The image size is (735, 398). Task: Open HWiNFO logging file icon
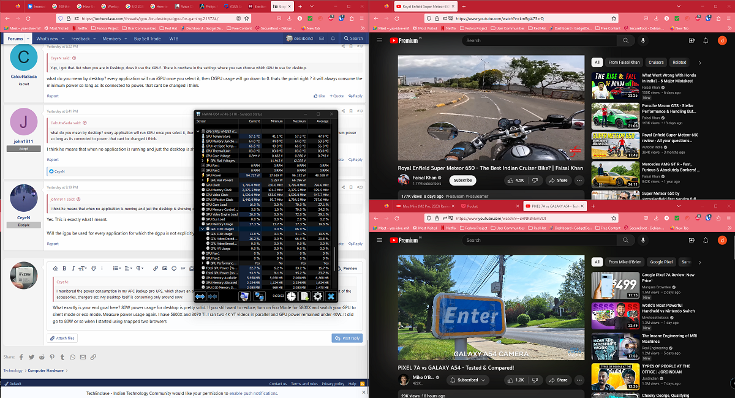tap(304, 296)
